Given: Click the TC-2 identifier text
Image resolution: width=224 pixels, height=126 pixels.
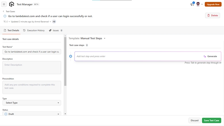Looking at the screenshot, I should [6, 22].
